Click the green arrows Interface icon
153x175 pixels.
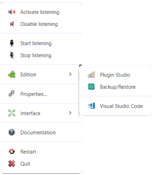[x=12, y=113]
